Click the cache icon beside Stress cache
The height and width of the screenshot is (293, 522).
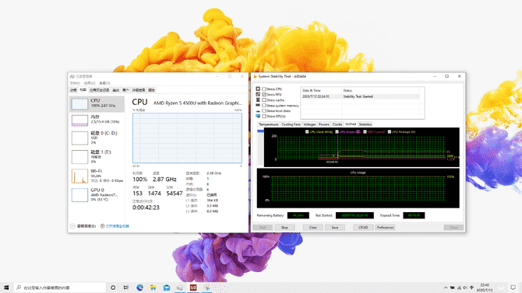point(258,99)
